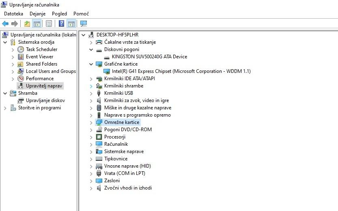Screen dimensions: 338x211
Task: Toggle the Show/Hide Action Pane icon
Action: click(71, 23)
